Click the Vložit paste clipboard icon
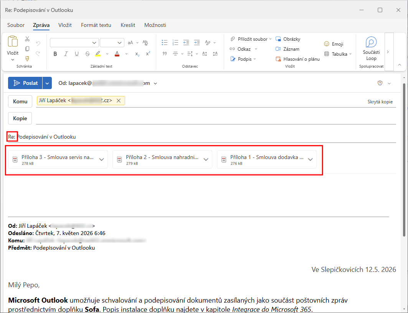This screenshot has width=408, height=313. pyautogui.click(x=13, y=41)
